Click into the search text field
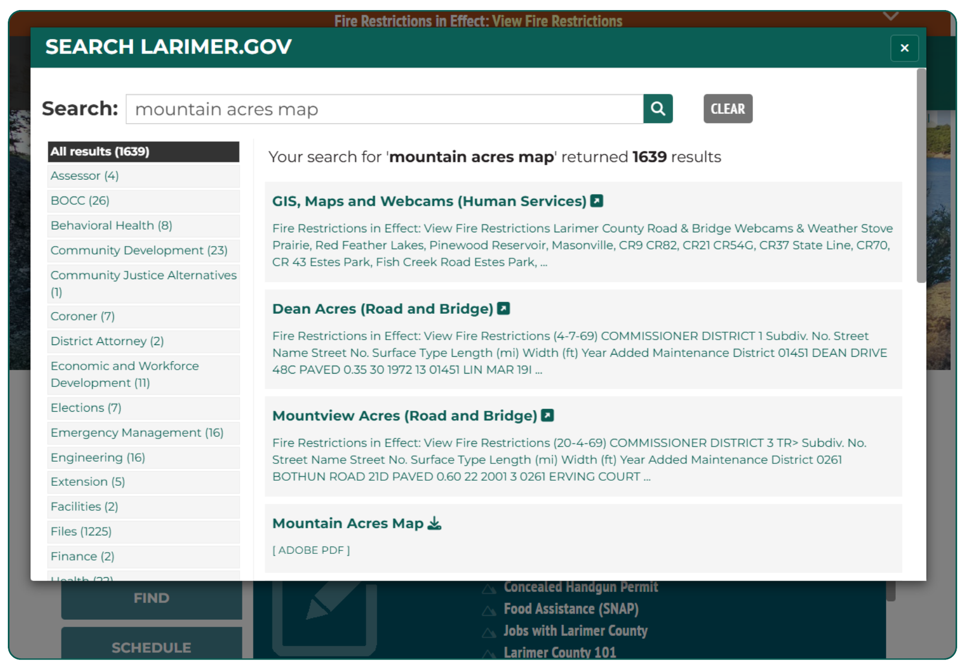 point(385,109)
